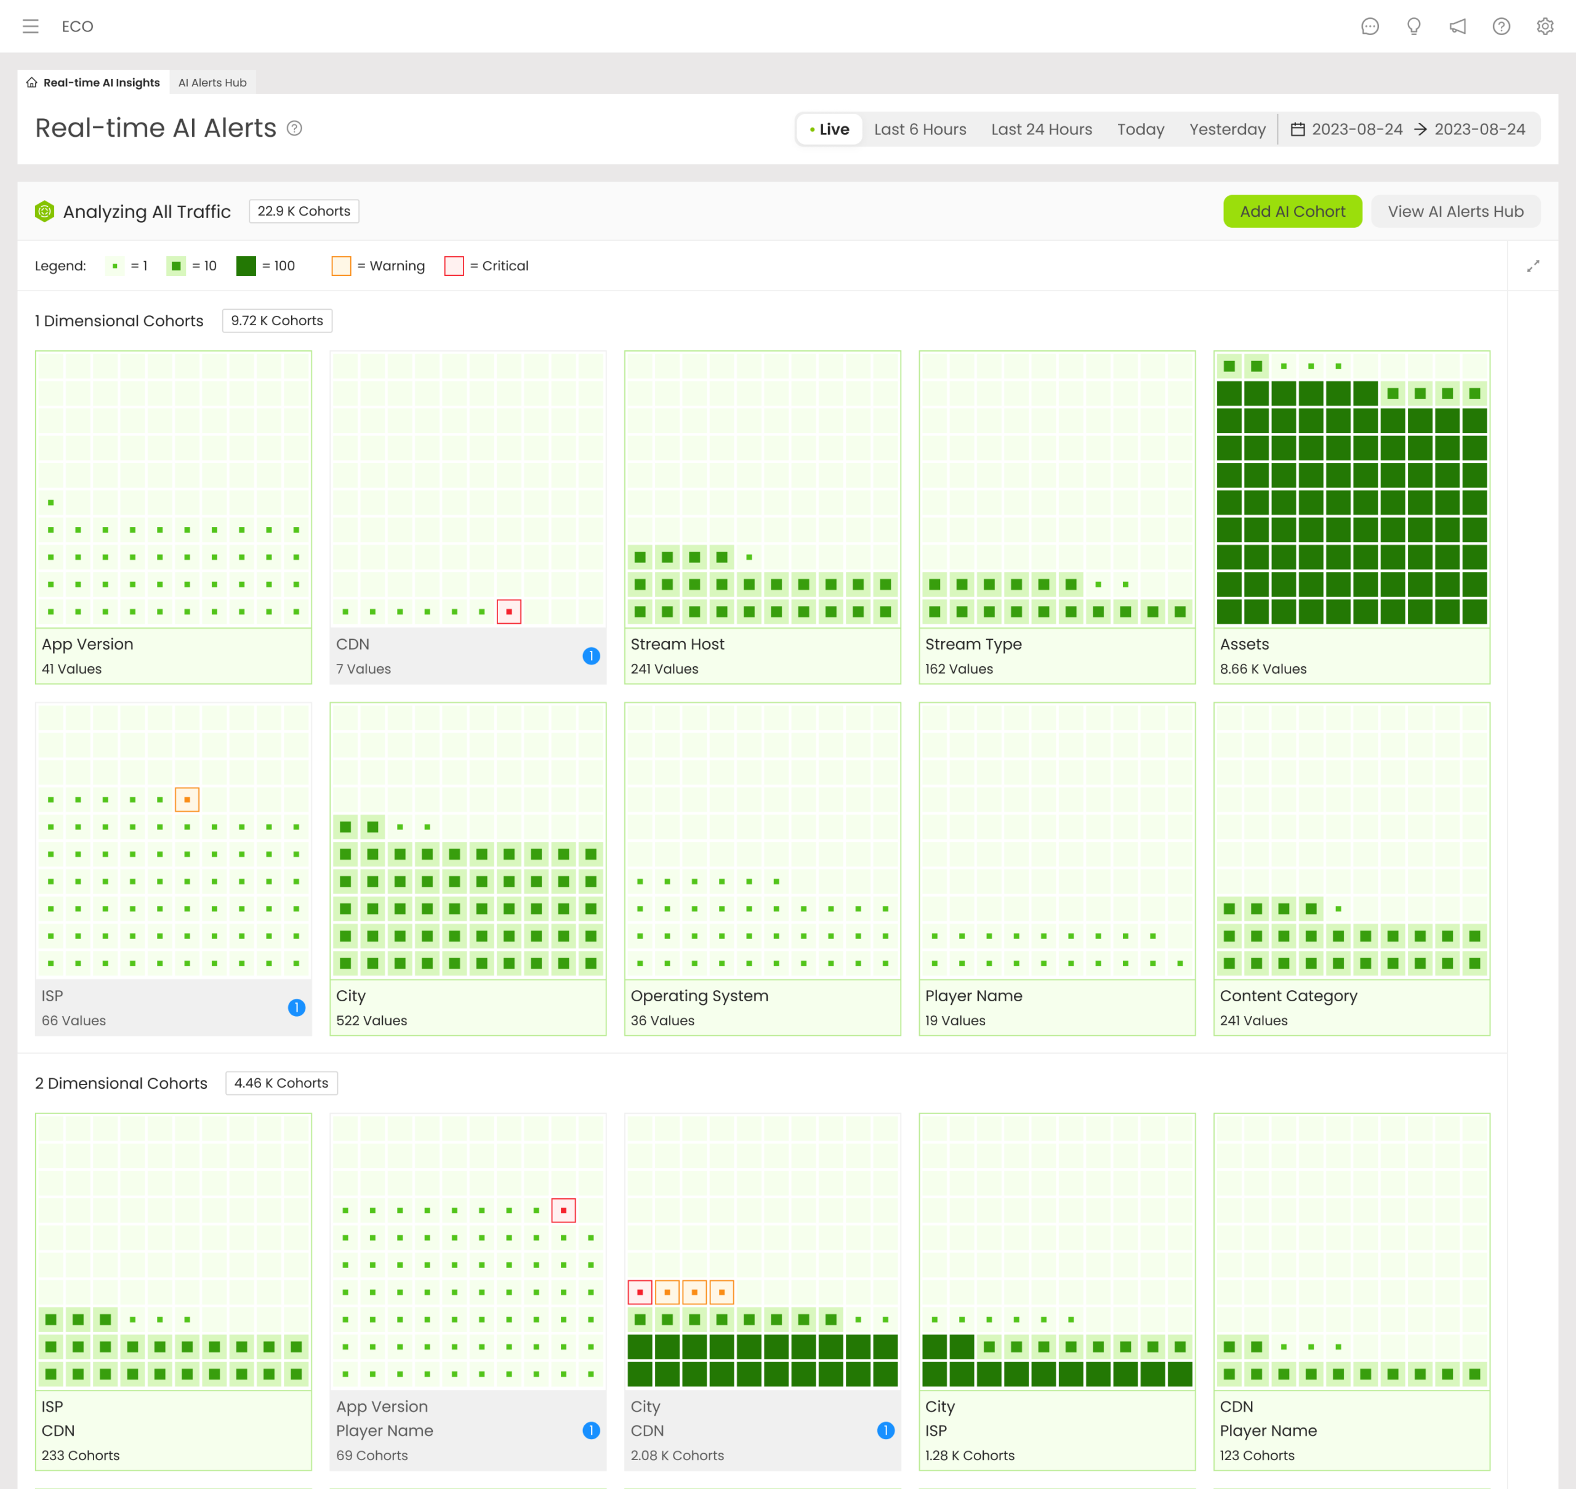Open the hamburger navigation menu
Screen dimensions: 1576x1489
[x=30, y=26]
